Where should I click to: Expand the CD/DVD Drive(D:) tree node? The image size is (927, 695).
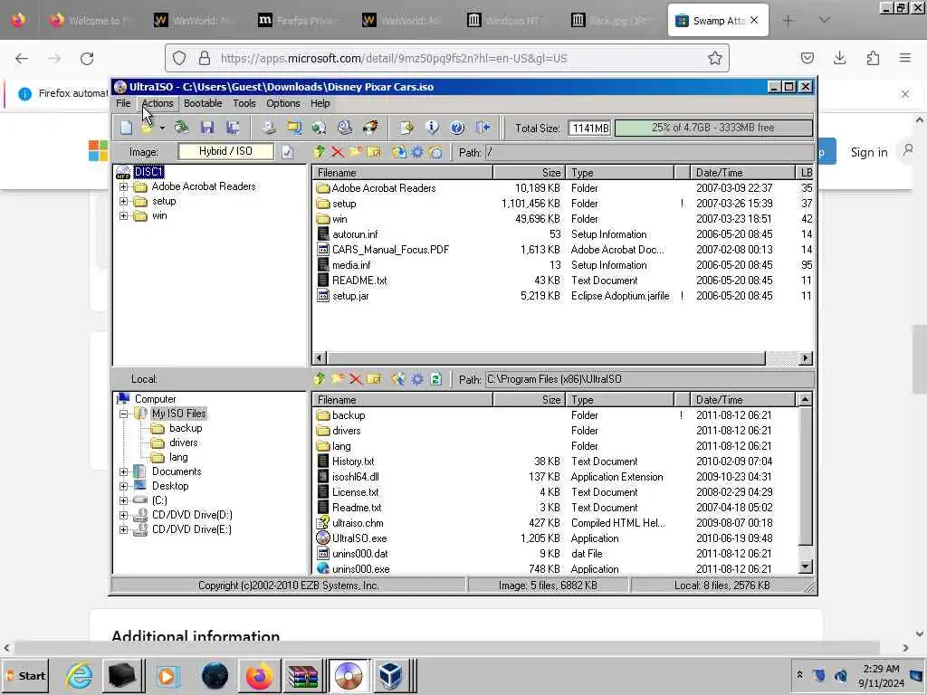123,515
